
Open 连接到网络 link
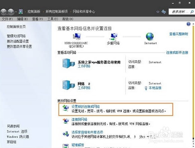pyautogui.click(x=79, y=119)
